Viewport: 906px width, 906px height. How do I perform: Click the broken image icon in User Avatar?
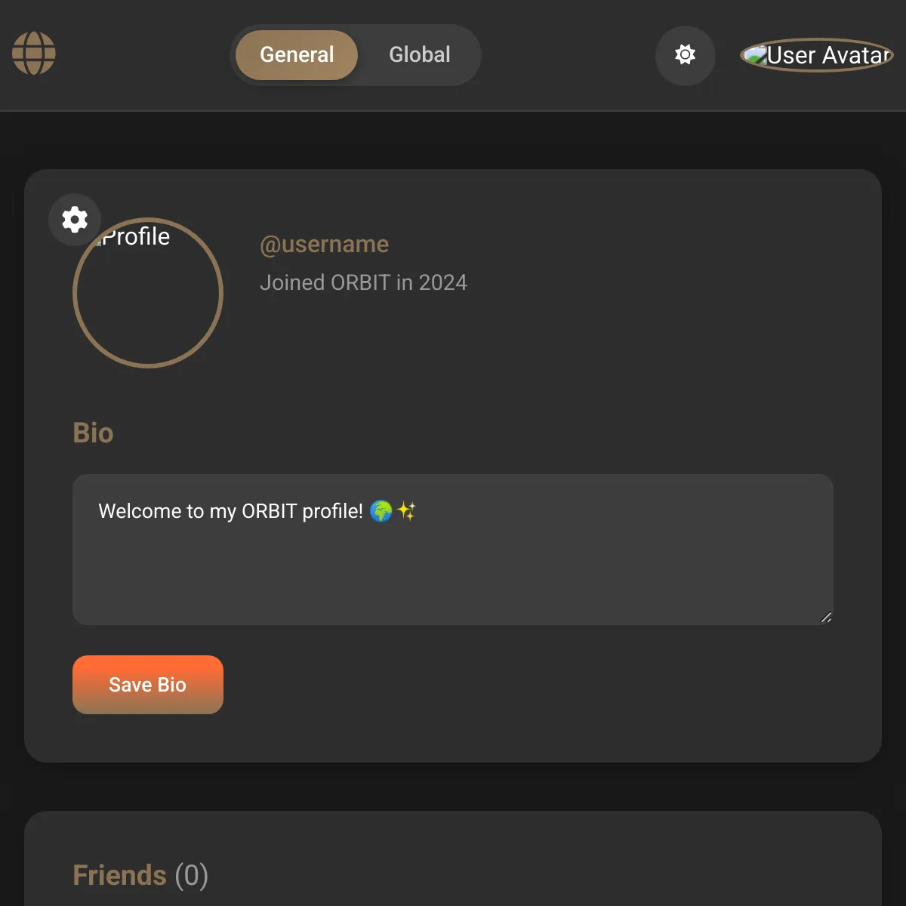point(756,55)
